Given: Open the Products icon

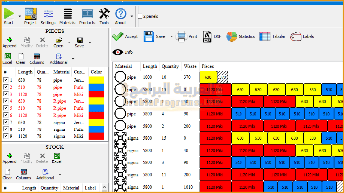Looking at the screenshot, I should click(87, 14).
